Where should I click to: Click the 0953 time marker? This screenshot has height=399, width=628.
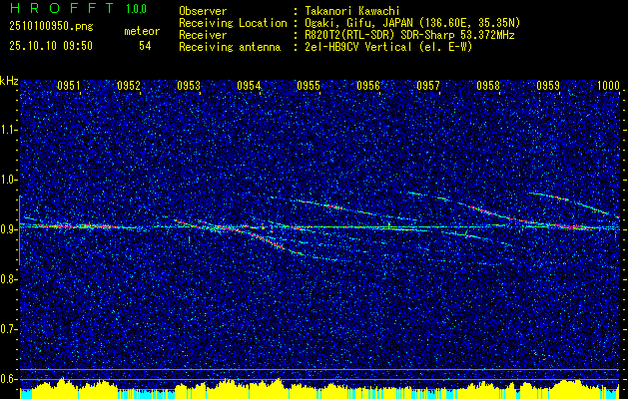(189, 86)
